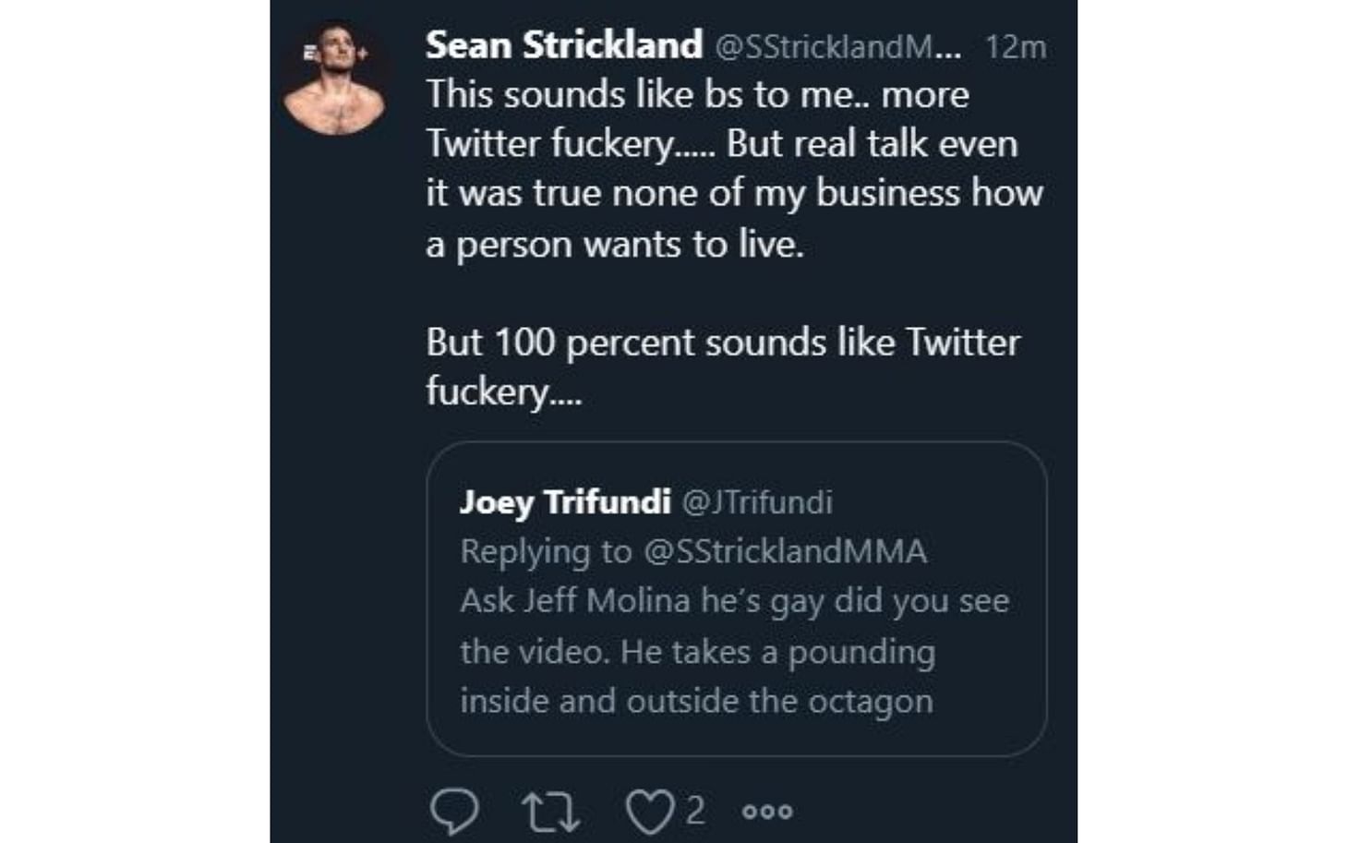The width and height of the screenshot is (1348, 843).
Task: Click the @JTrifundi handle
Action: [x=756, y=502]
